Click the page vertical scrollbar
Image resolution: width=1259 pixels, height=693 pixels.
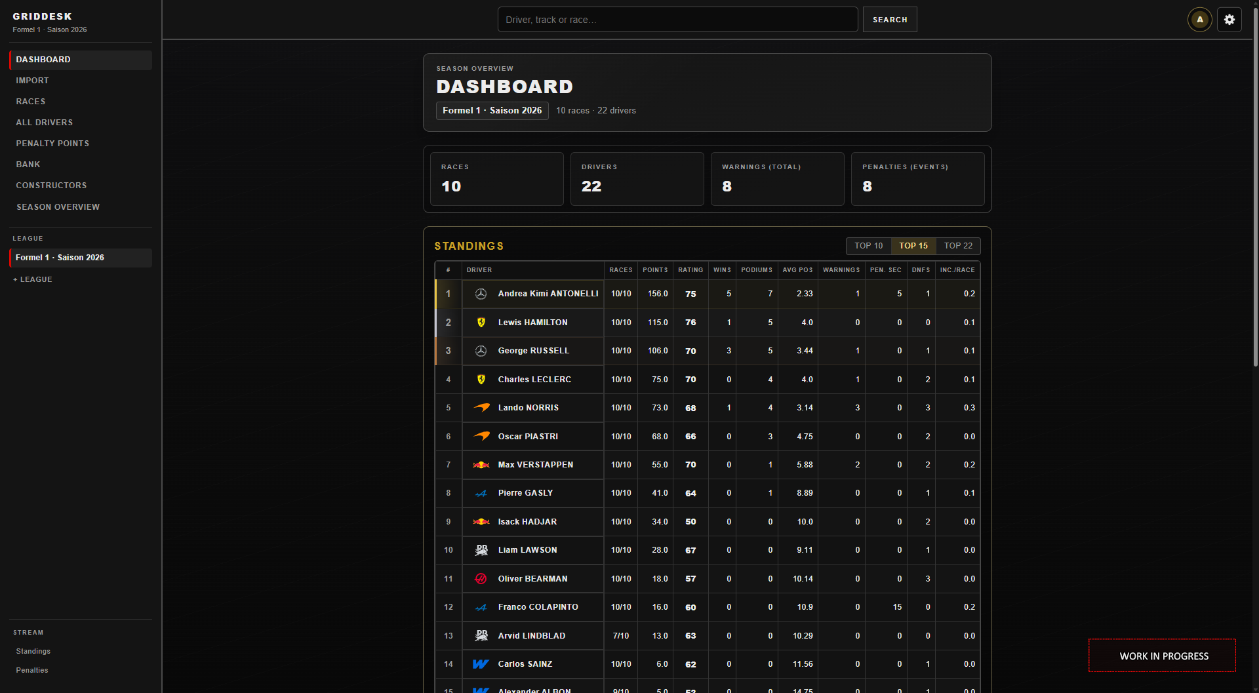point(1255,187)
